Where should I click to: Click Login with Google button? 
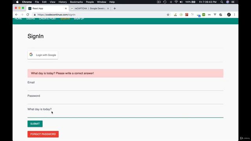(43, 55)
